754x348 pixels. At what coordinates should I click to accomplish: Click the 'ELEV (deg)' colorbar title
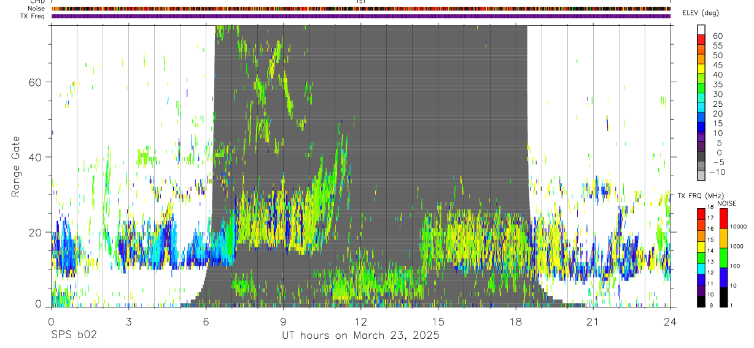(x=701, y=13)
